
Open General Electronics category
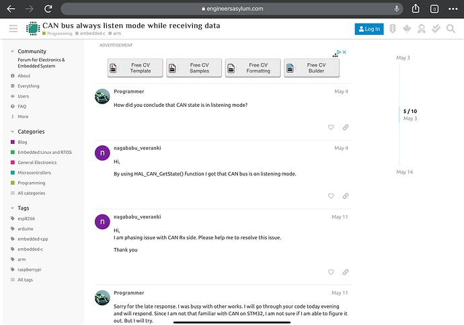point(34,163)
